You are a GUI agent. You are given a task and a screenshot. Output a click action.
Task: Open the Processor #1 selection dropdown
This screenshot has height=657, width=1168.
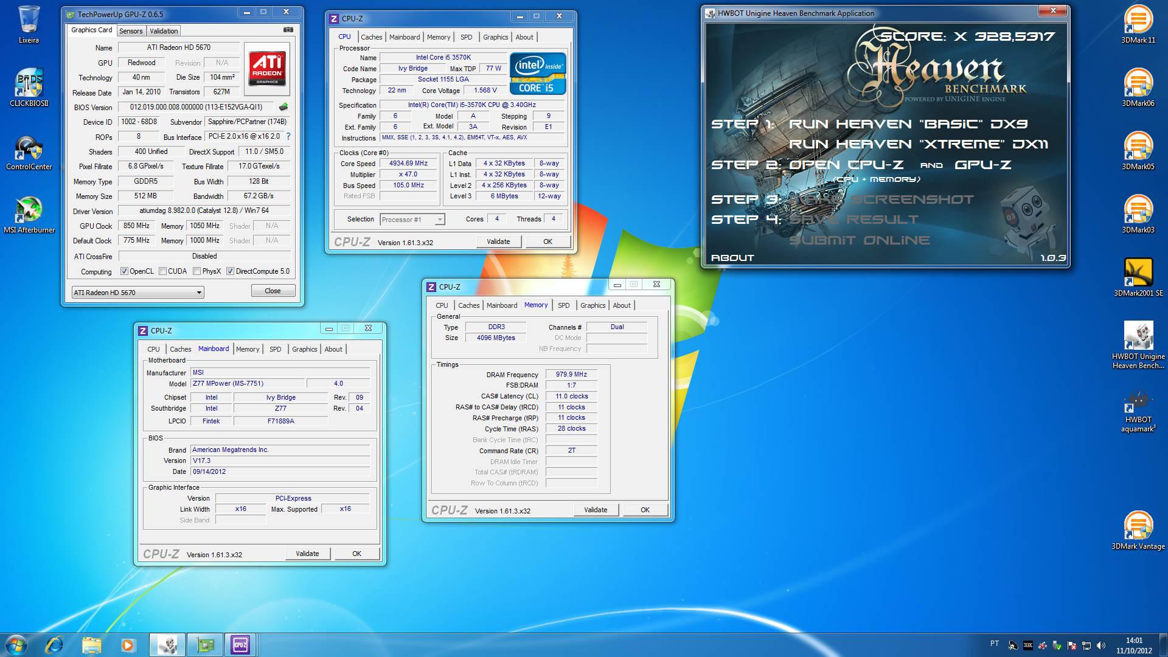coord(412,220)
